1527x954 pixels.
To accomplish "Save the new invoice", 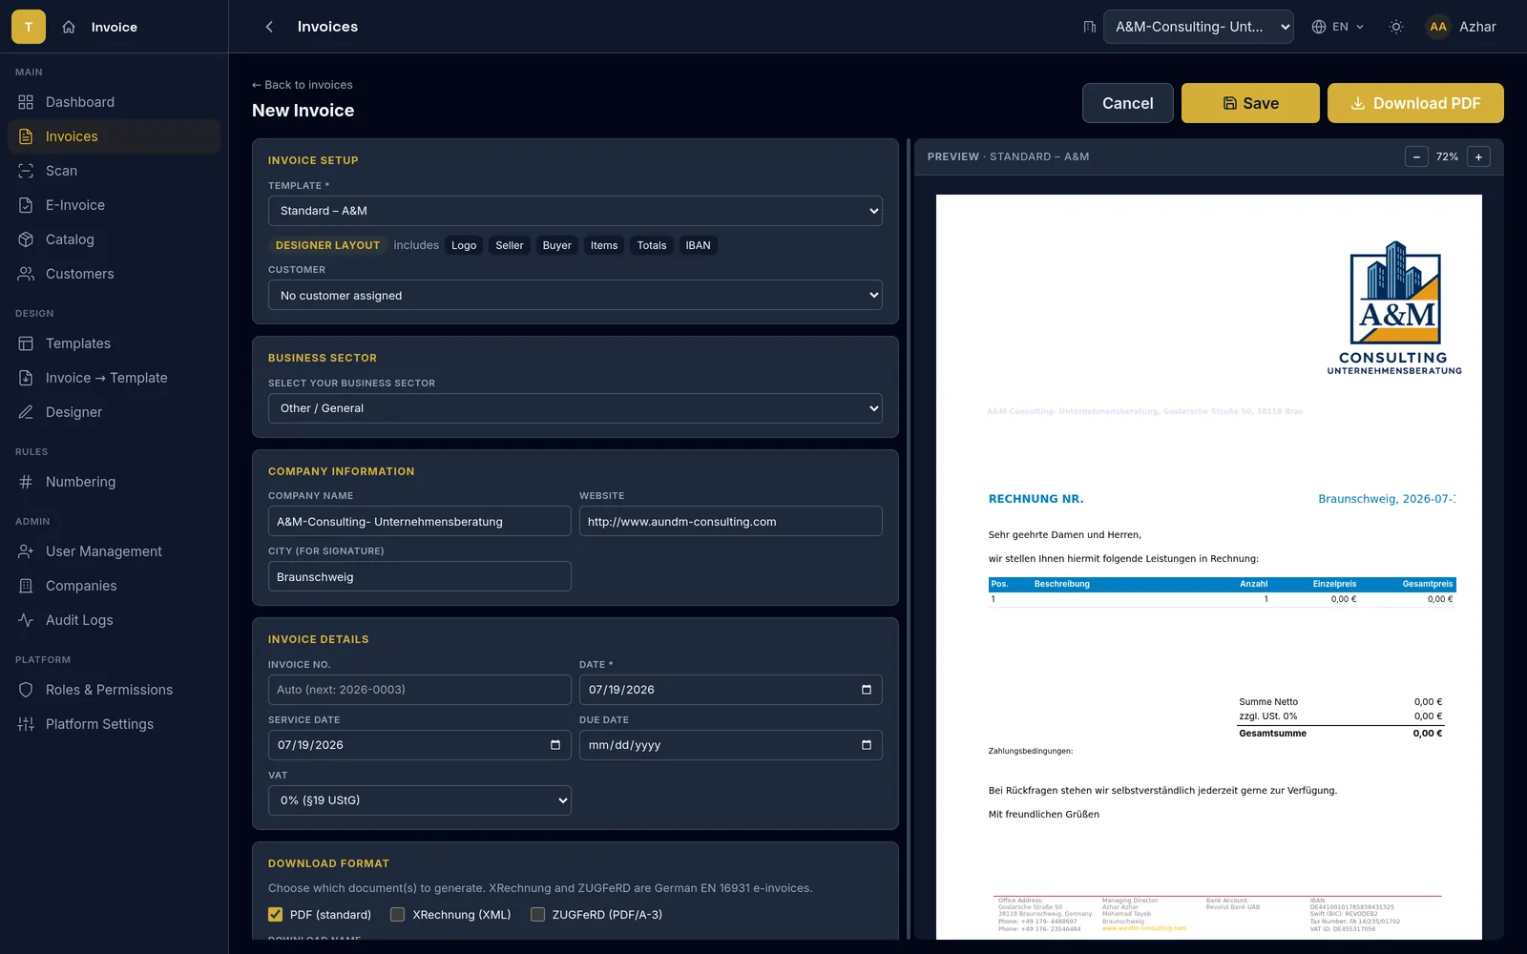I will [1250, 103].
